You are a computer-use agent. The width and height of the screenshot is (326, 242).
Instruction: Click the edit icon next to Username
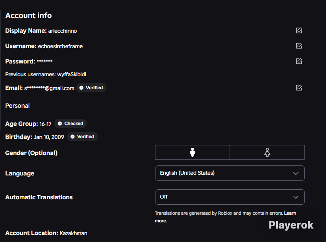299,46
